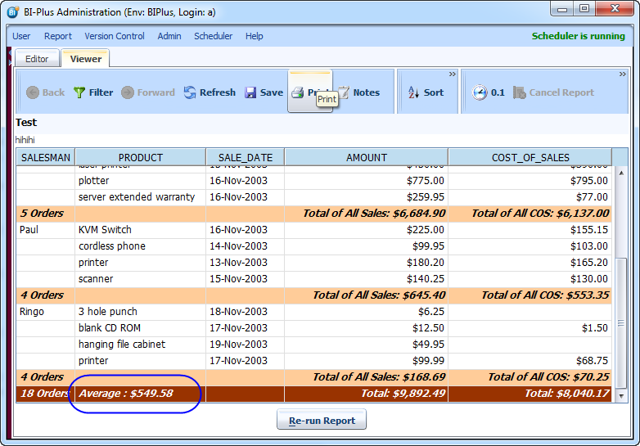Open the Report menu

tap(58, 36)
